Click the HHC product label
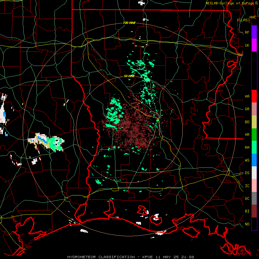The width and height of the screenshot is (259, 259). pos(253,17)
